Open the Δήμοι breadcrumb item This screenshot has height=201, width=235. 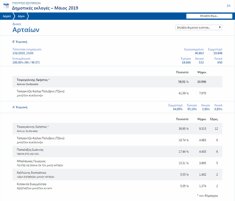[21, 16]
